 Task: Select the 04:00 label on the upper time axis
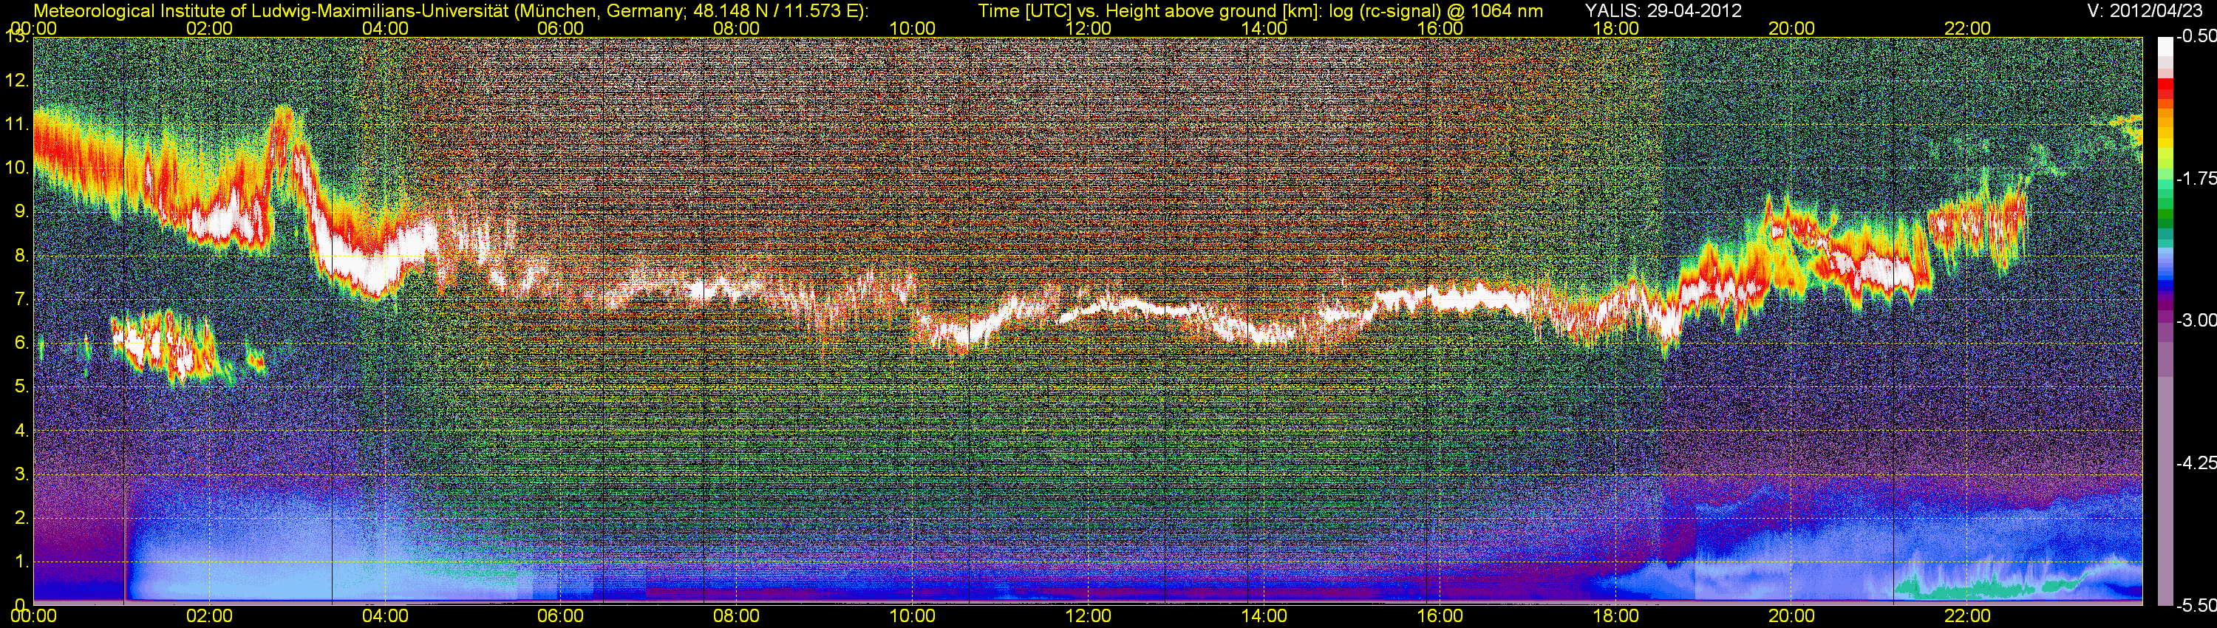[x=386, y=28]
